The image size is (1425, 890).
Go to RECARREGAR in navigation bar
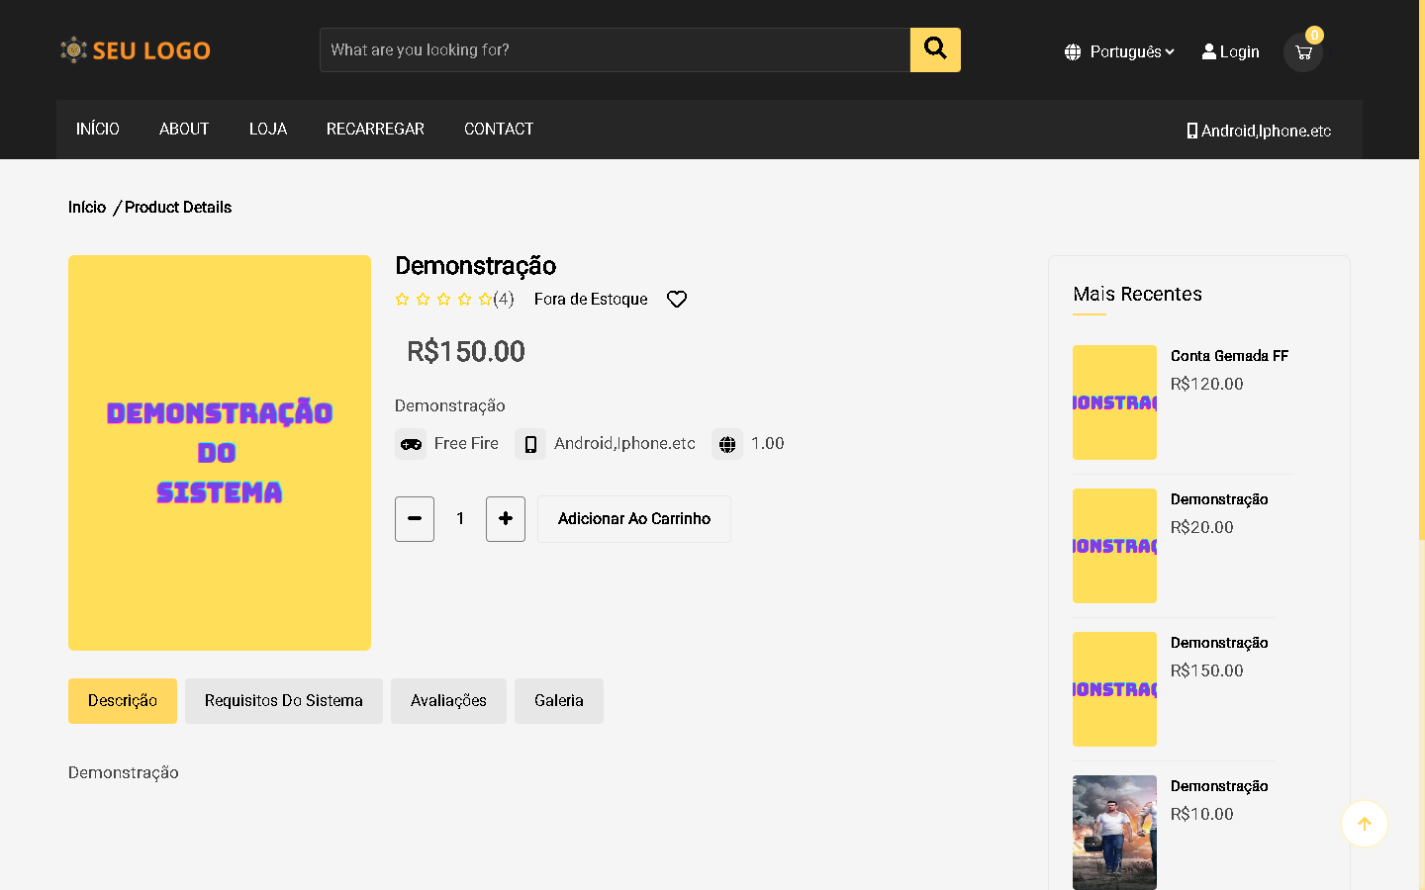coord(375,130)
